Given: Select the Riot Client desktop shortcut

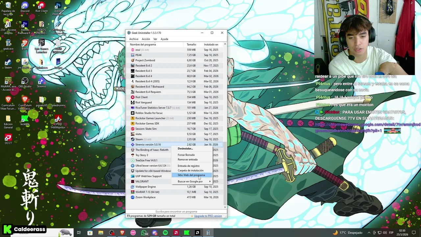Looking at the screenshot, I should [41, 7].
